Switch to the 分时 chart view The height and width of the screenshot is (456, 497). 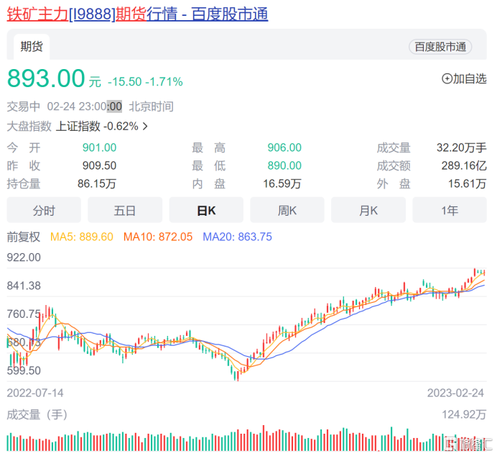[x=44, y=211]
